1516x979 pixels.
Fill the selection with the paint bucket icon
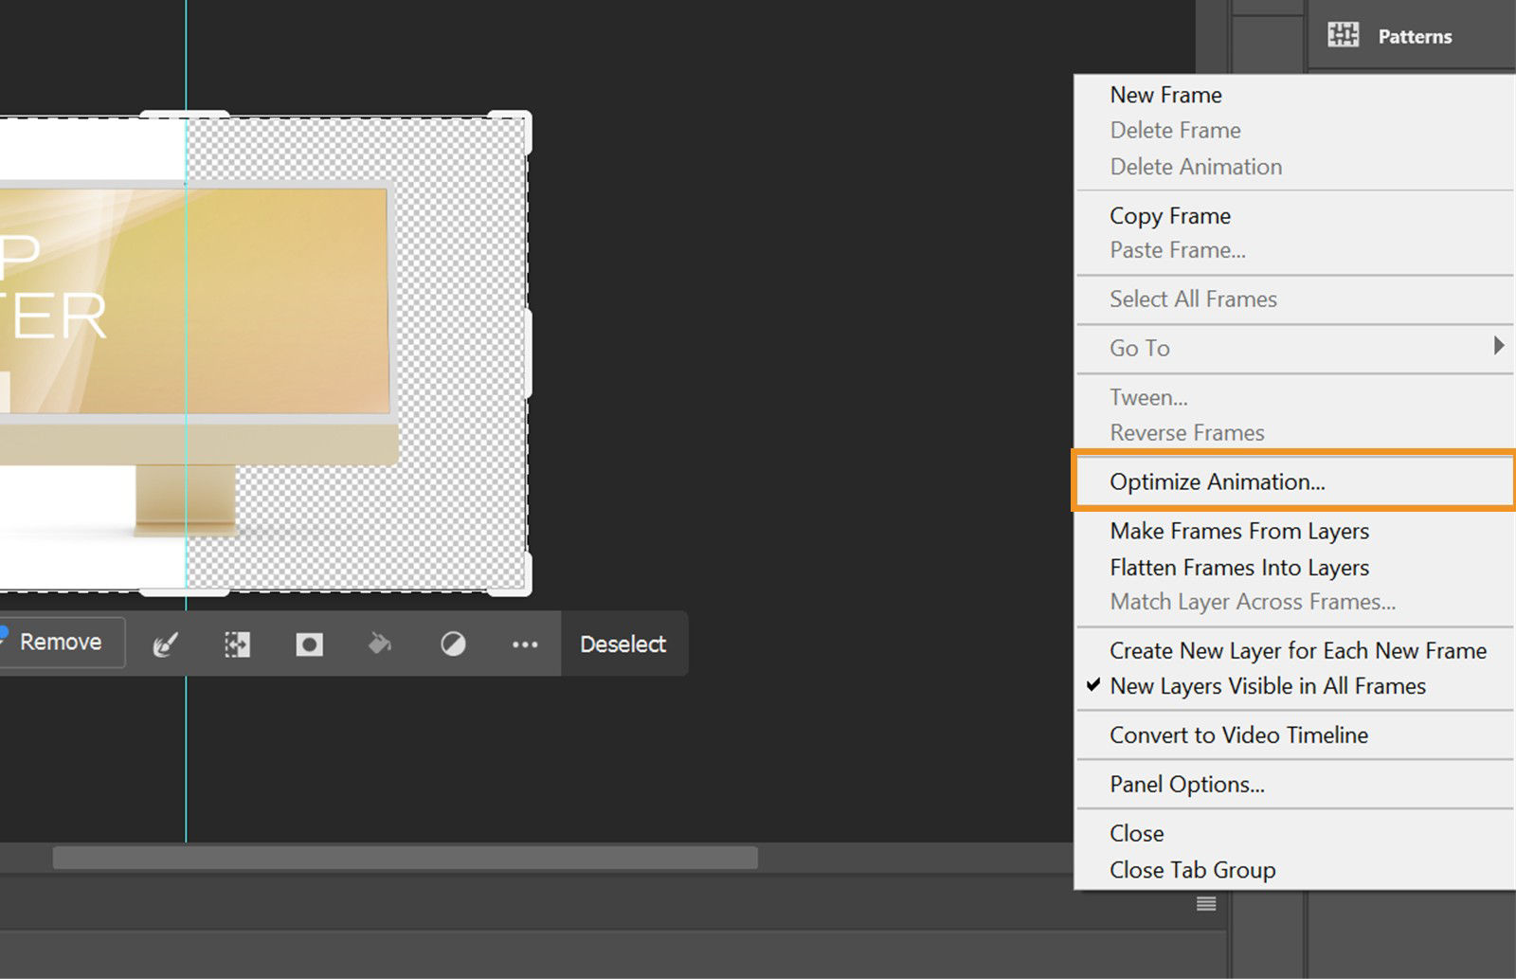[x=380, y=644]
